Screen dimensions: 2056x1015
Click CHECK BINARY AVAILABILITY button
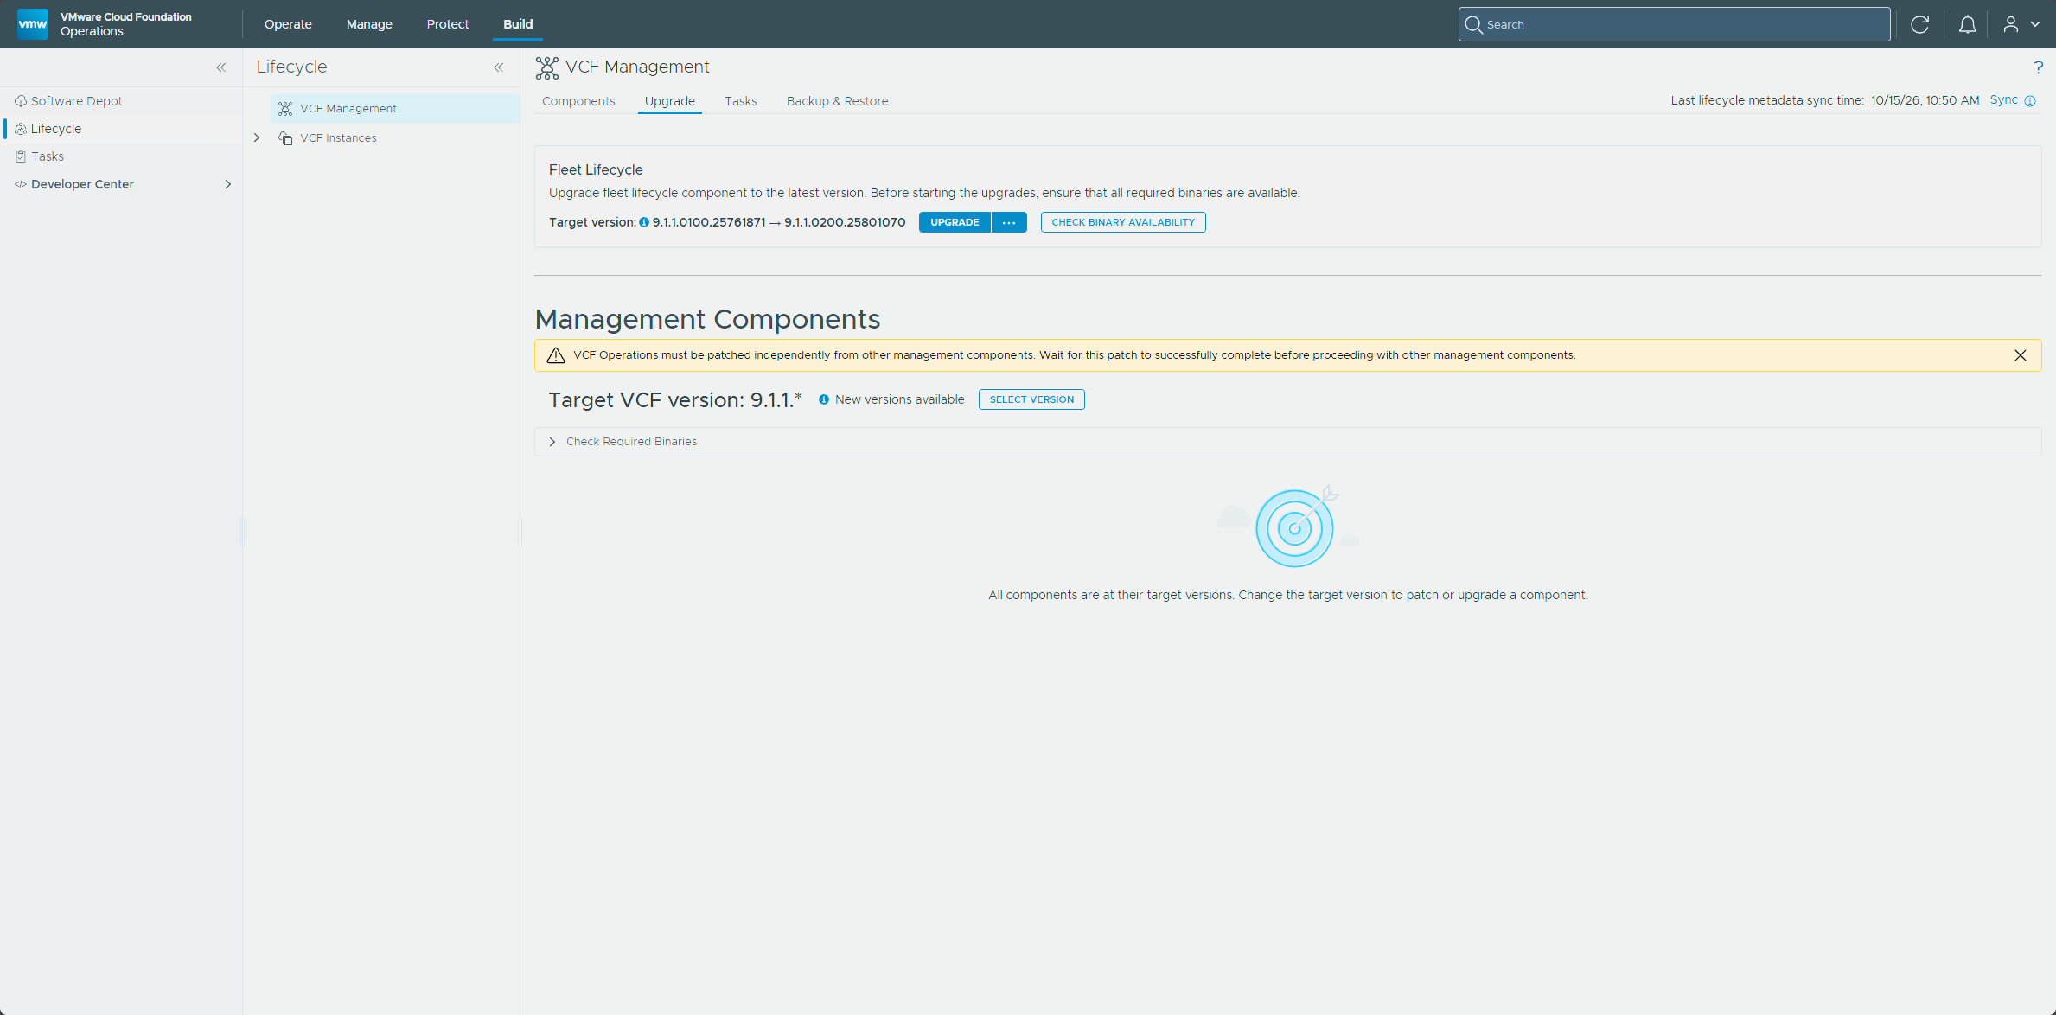tap(1123, 222)
